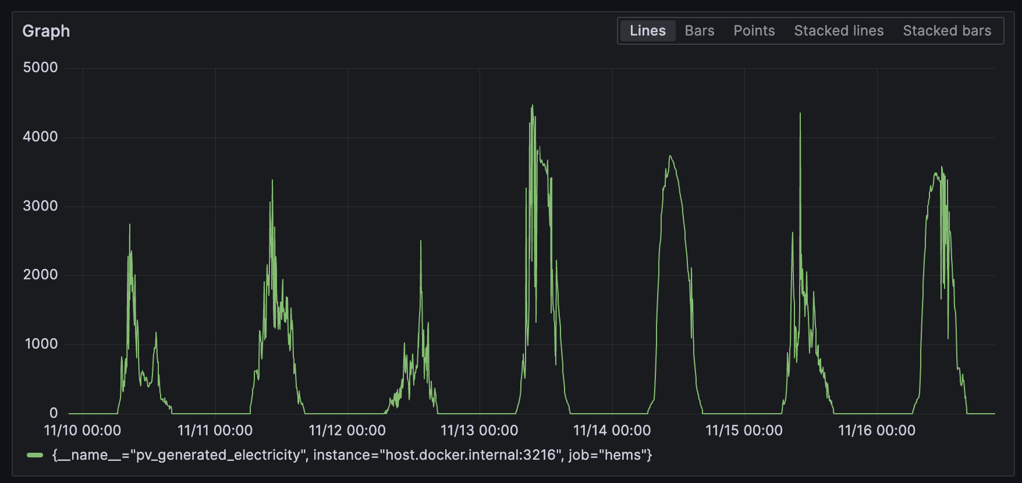Switch graph to Bars mode
Image resolution: width=1022 pixels, height=483 pixels.
click(699, 31)
